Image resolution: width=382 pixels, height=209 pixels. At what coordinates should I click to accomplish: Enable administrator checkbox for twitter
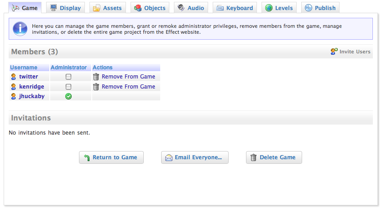coord(68,77)
